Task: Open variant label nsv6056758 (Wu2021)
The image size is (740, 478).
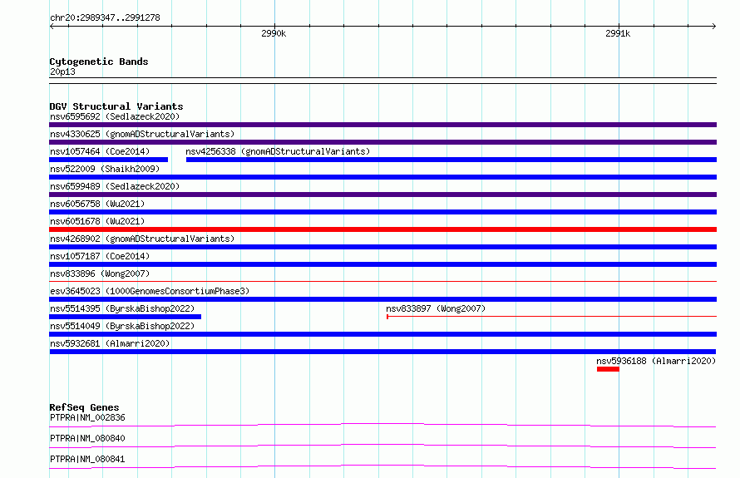Action: pyautogui.click(x=97, y=204)
